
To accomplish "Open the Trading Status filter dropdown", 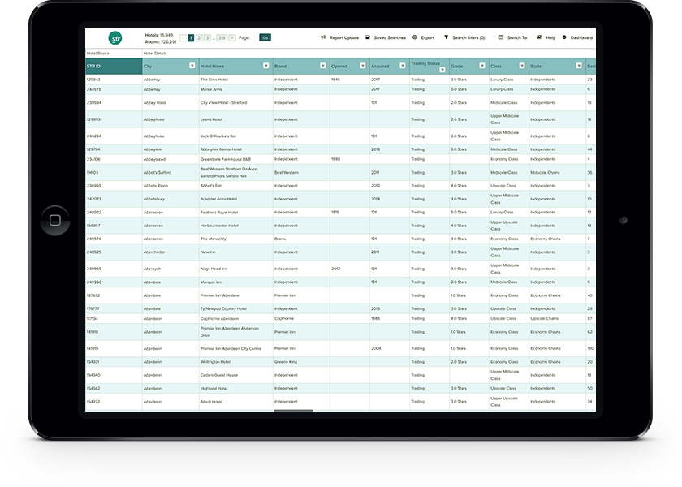I will [442, 70].
